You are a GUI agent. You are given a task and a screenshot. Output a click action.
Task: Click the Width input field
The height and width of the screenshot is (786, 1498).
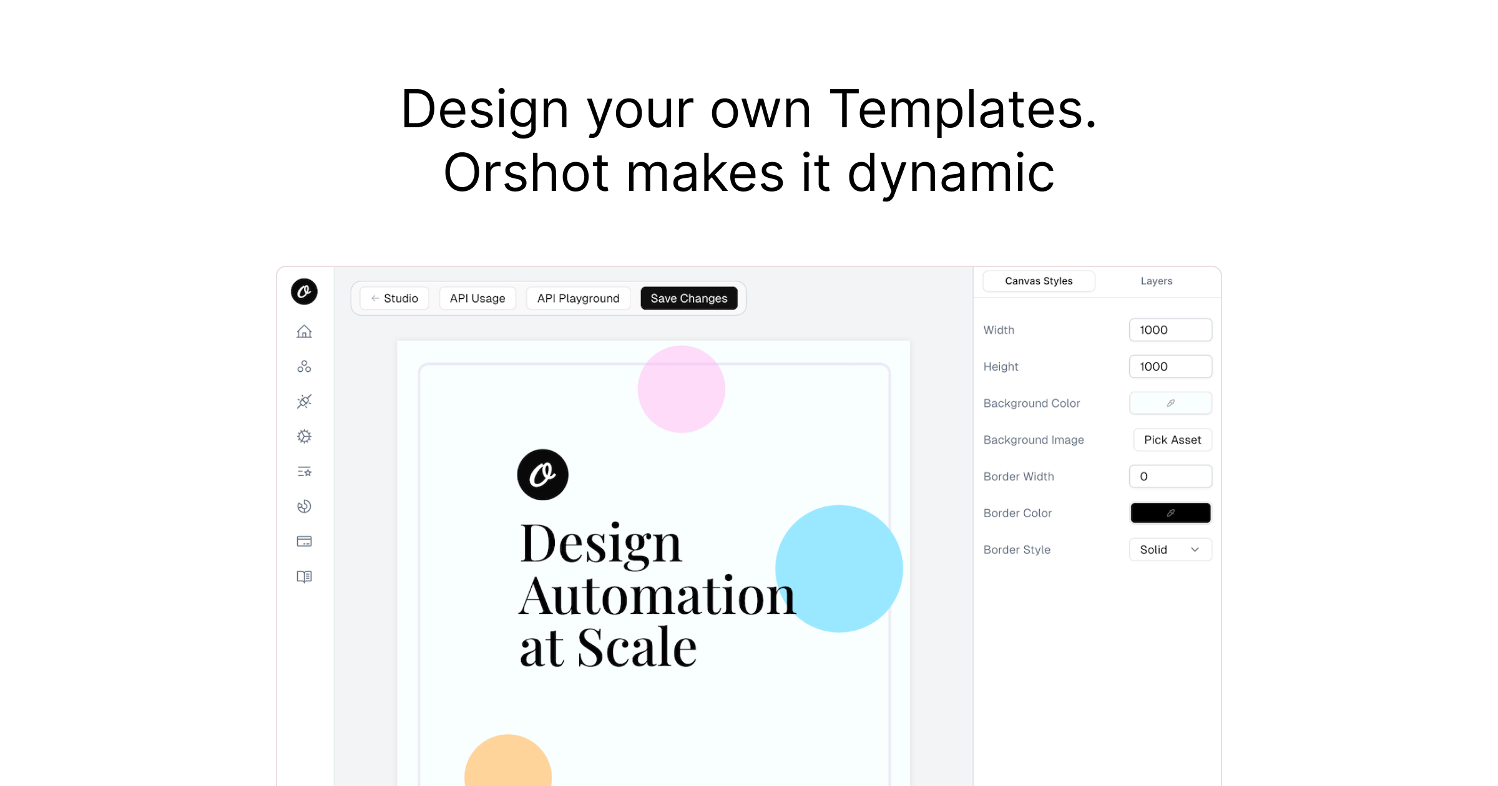(1170, 330)
